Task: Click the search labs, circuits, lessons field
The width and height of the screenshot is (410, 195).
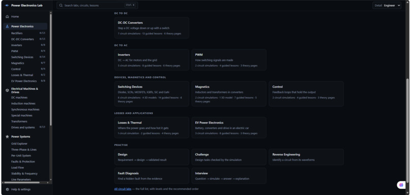Action: tap(97, 5)
